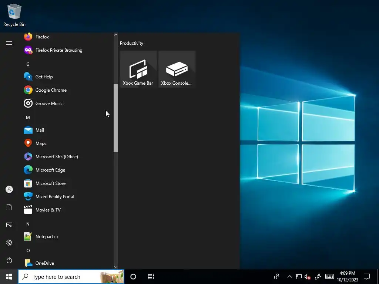The image size is (379, 284).
Task: Open Windows Ink Workspace pen icon
Action: point(318,277)
